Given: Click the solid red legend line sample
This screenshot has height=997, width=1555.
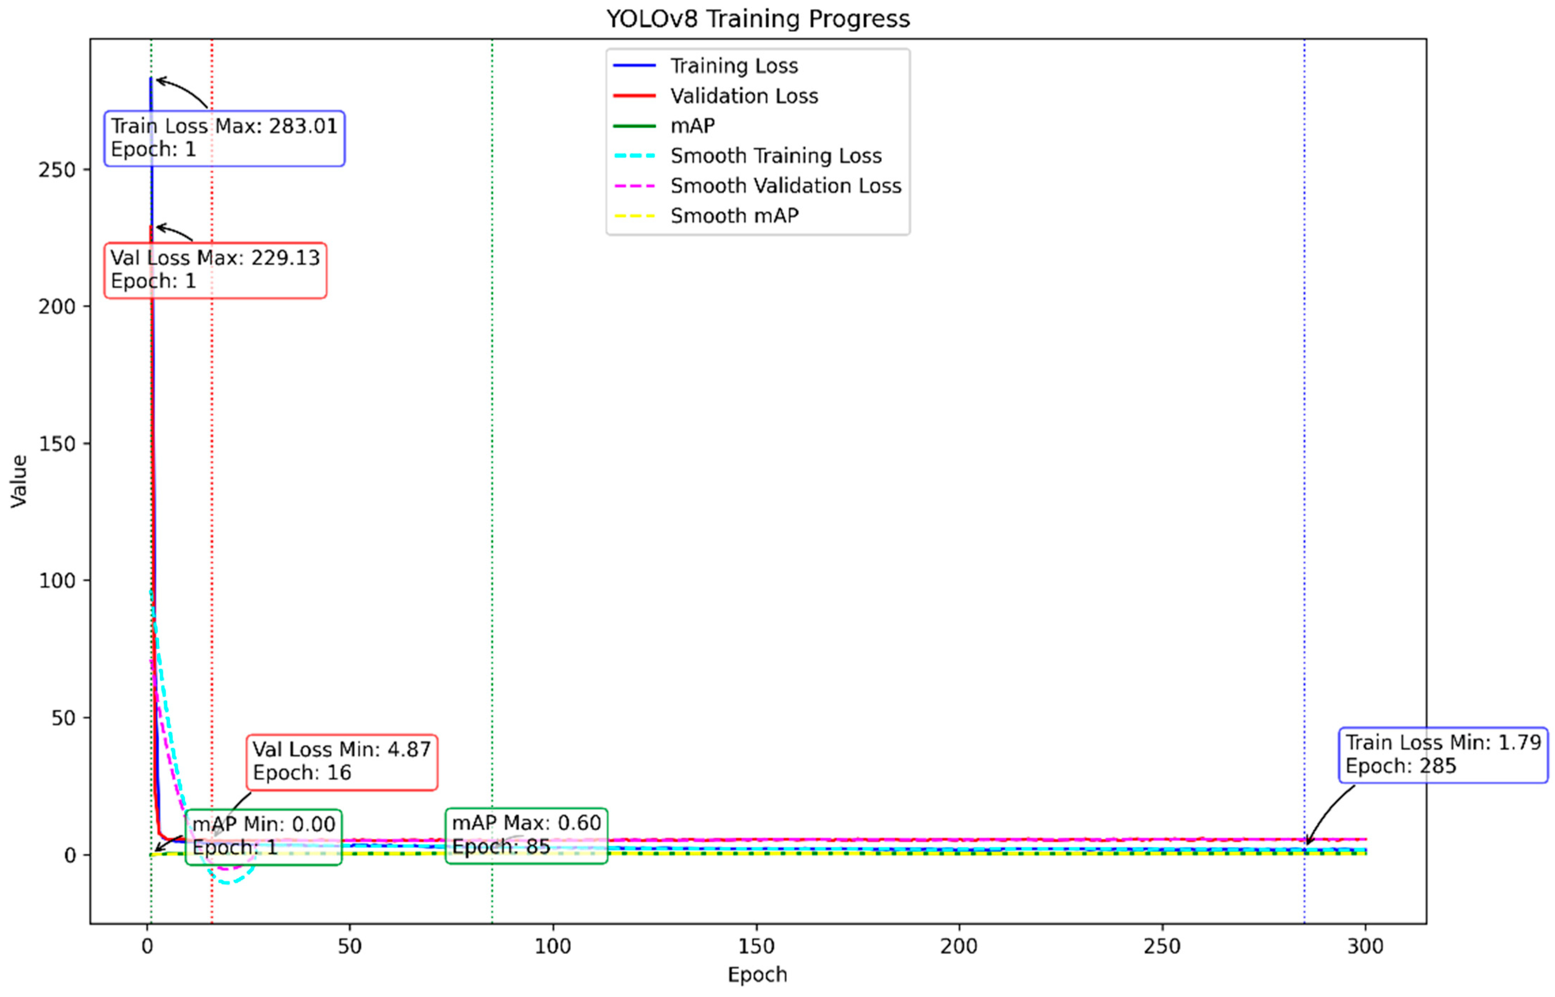Looking at the screenshot, I should pos(634,96).
